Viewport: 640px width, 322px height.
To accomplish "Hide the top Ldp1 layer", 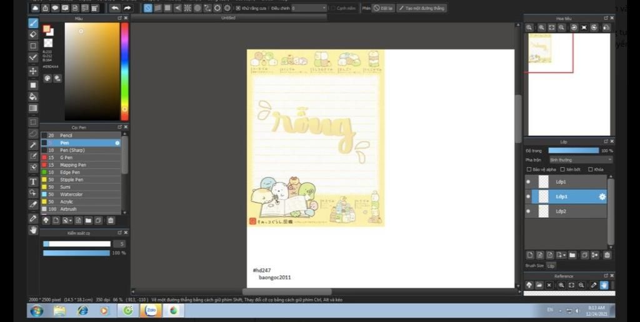I will click(529, 182).
